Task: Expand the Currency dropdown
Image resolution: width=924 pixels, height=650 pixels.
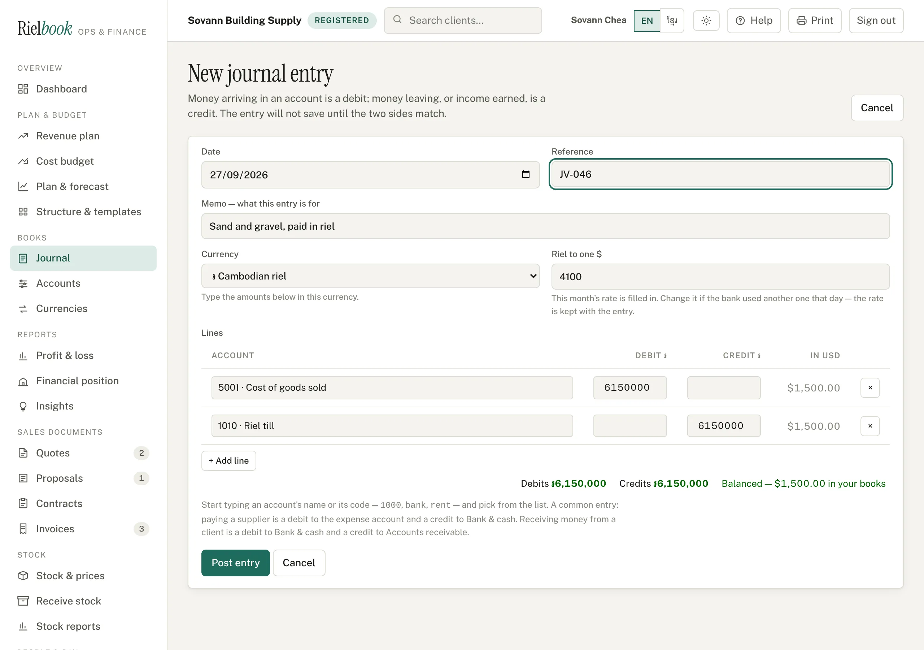Action: pyautogui.click(x=370, y=276)
